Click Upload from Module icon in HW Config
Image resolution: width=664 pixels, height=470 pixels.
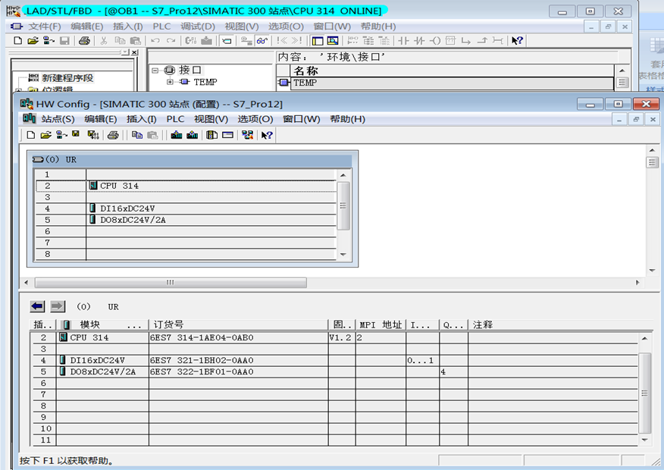coord(193,135)
